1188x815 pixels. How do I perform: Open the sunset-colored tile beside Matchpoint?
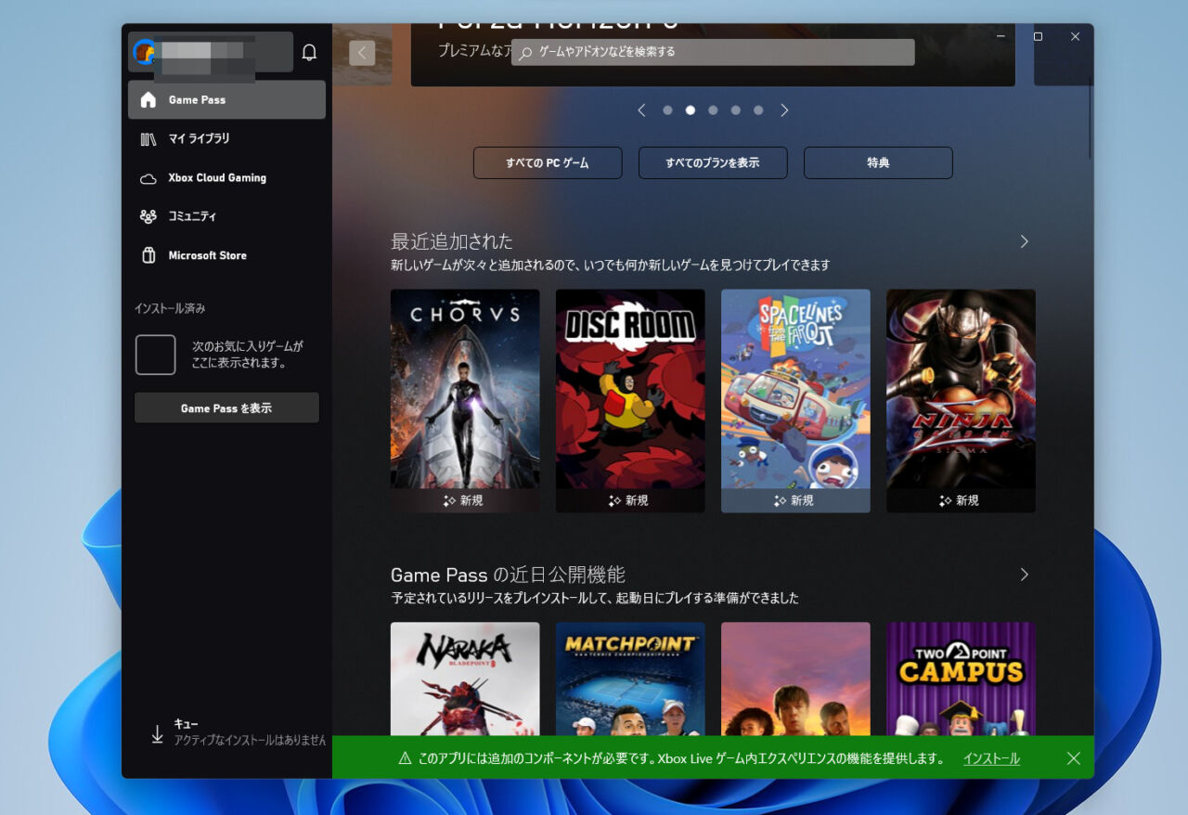point(795,679)
